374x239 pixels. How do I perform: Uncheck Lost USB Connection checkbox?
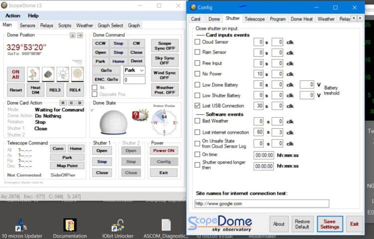(197, 106)
